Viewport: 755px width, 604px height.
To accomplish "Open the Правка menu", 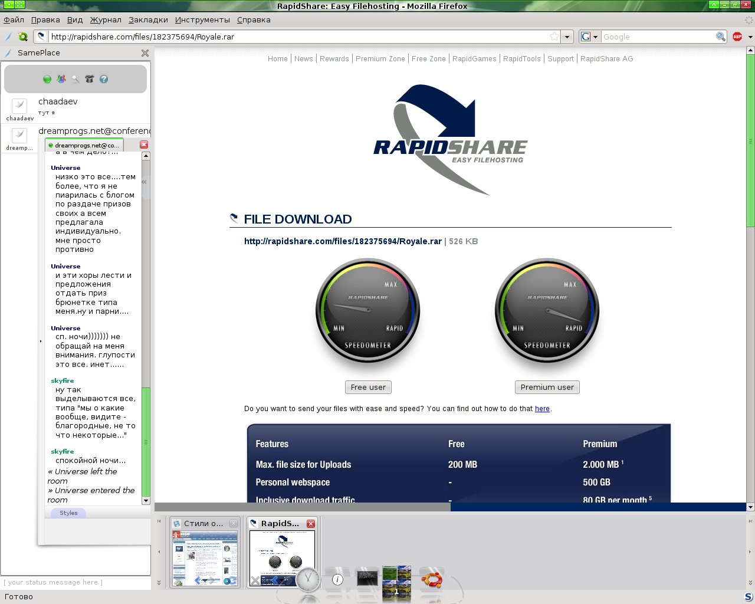I will [x=45, y=19].
